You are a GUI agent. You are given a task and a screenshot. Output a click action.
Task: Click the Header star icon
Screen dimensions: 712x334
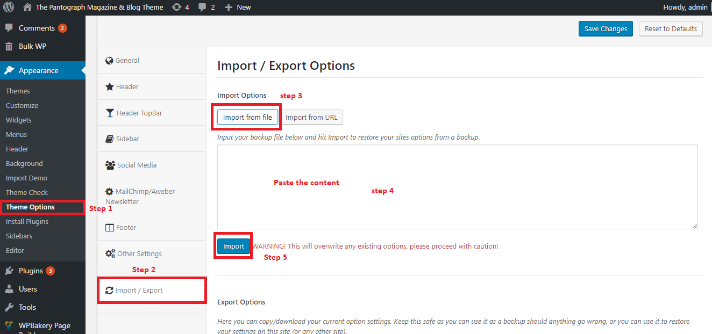tap(110, 87)
